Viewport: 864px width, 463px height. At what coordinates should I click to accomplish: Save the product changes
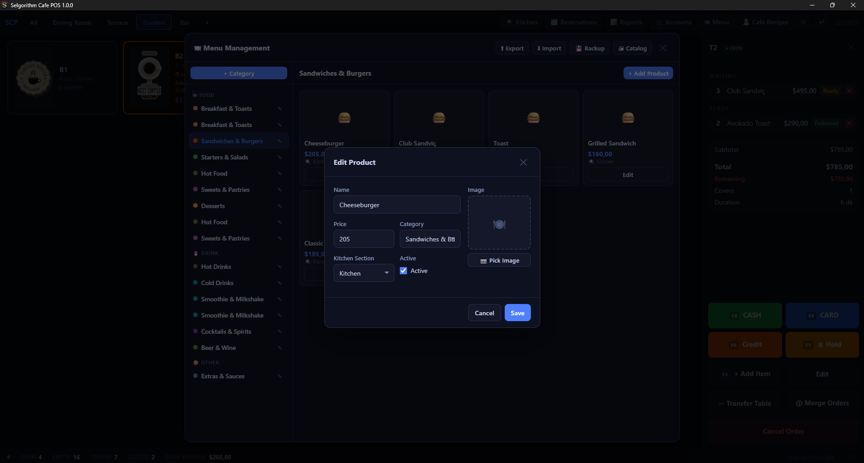(x=517, y=313)
